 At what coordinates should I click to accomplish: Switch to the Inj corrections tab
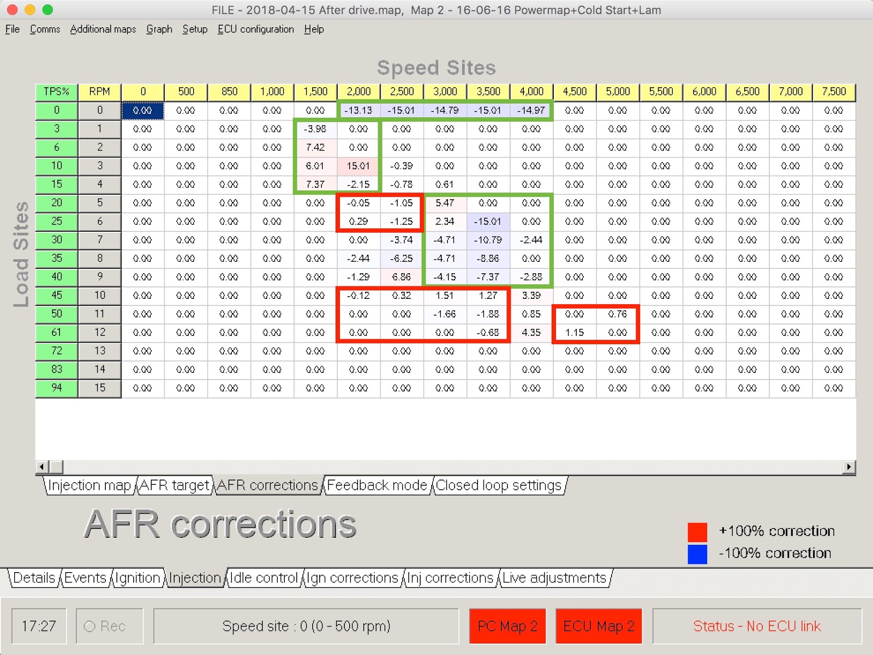click(x=449, y=578)
